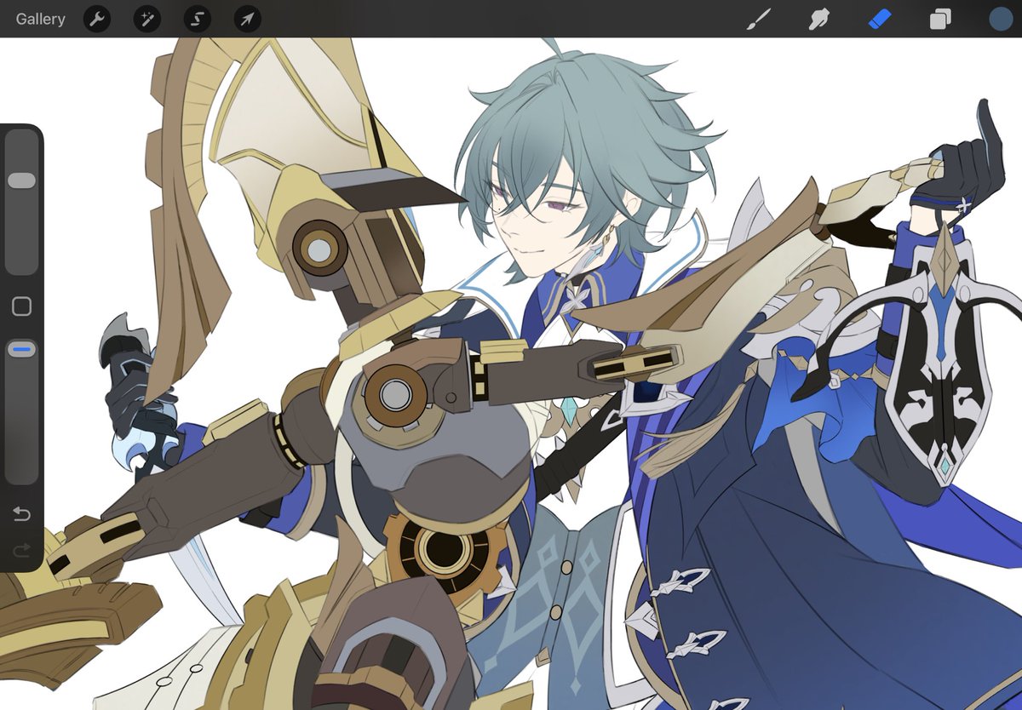Image resolution: width=1022 pixels, height=710 pixels.
Task: Select the Eraser tool
Action: (880, 19)
